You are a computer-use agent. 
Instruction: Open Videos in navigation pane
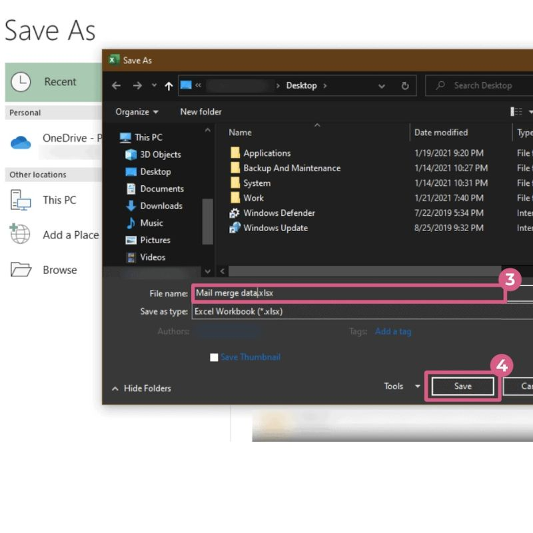tap(145, 257)
